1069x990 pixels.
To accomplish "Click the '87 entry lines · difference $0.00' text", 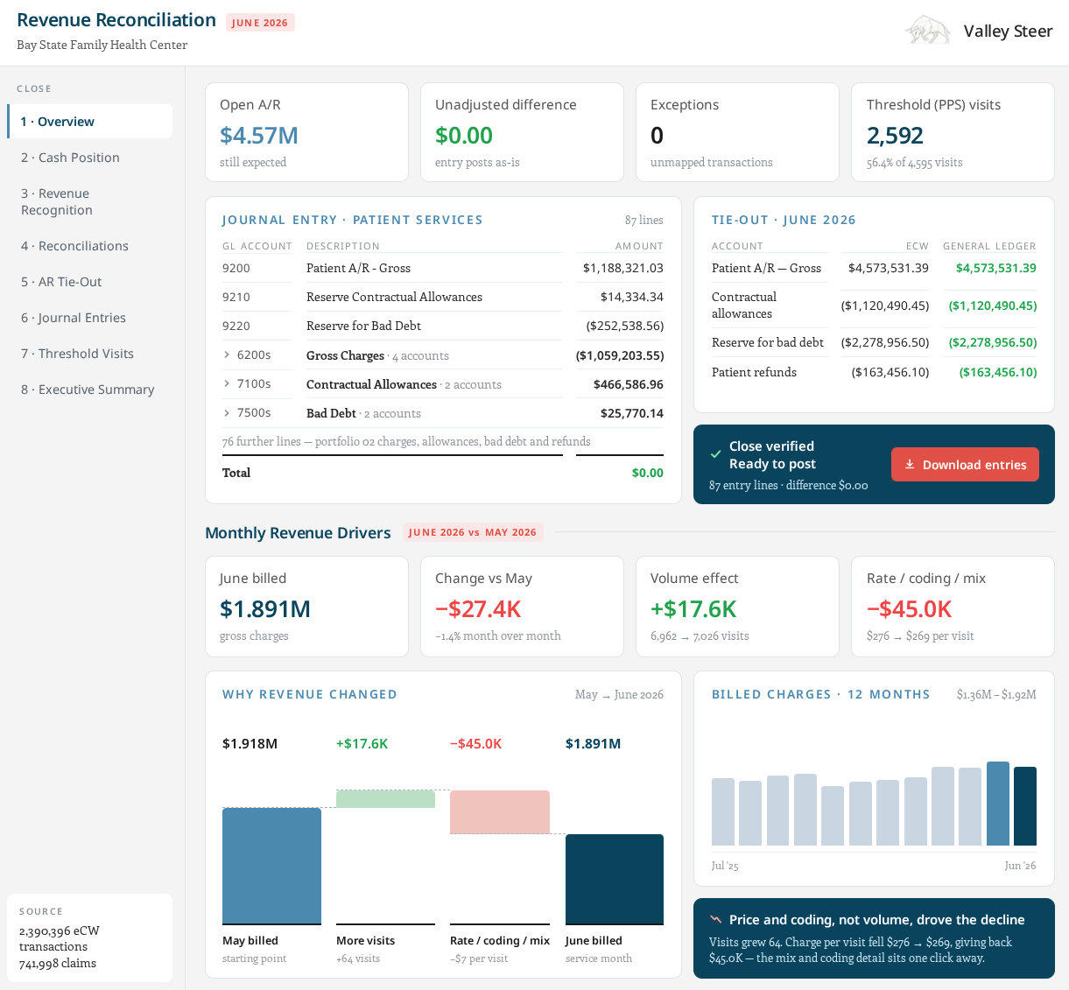I will 789,485.
